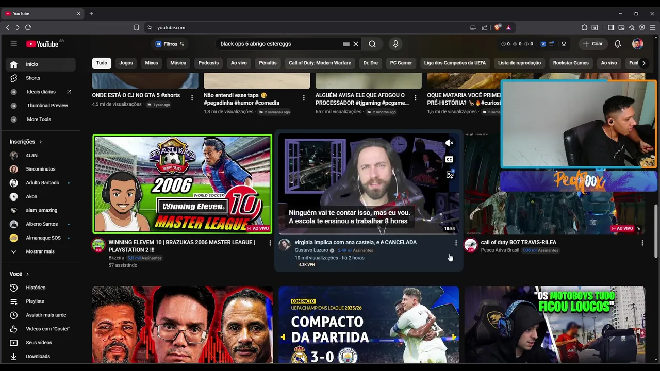Open the YouTube hamburger guide menu
660x371 pixels.
(x=14, y=44)
